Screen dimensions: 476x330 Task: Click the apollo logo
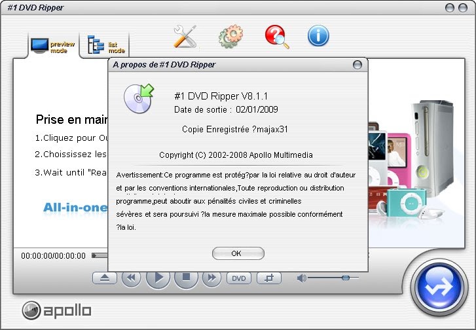56,310
